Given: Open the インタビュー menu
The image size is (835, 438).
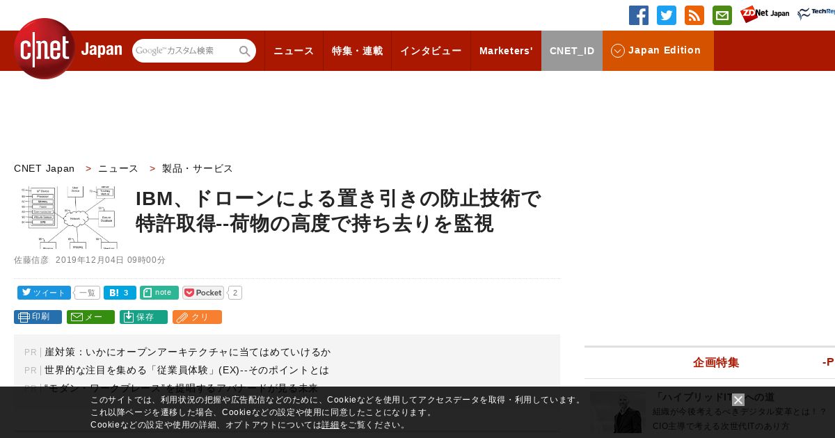Looking at the screenshot, I should pos(431,51).
